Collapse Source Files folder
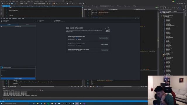 [162, 56]
